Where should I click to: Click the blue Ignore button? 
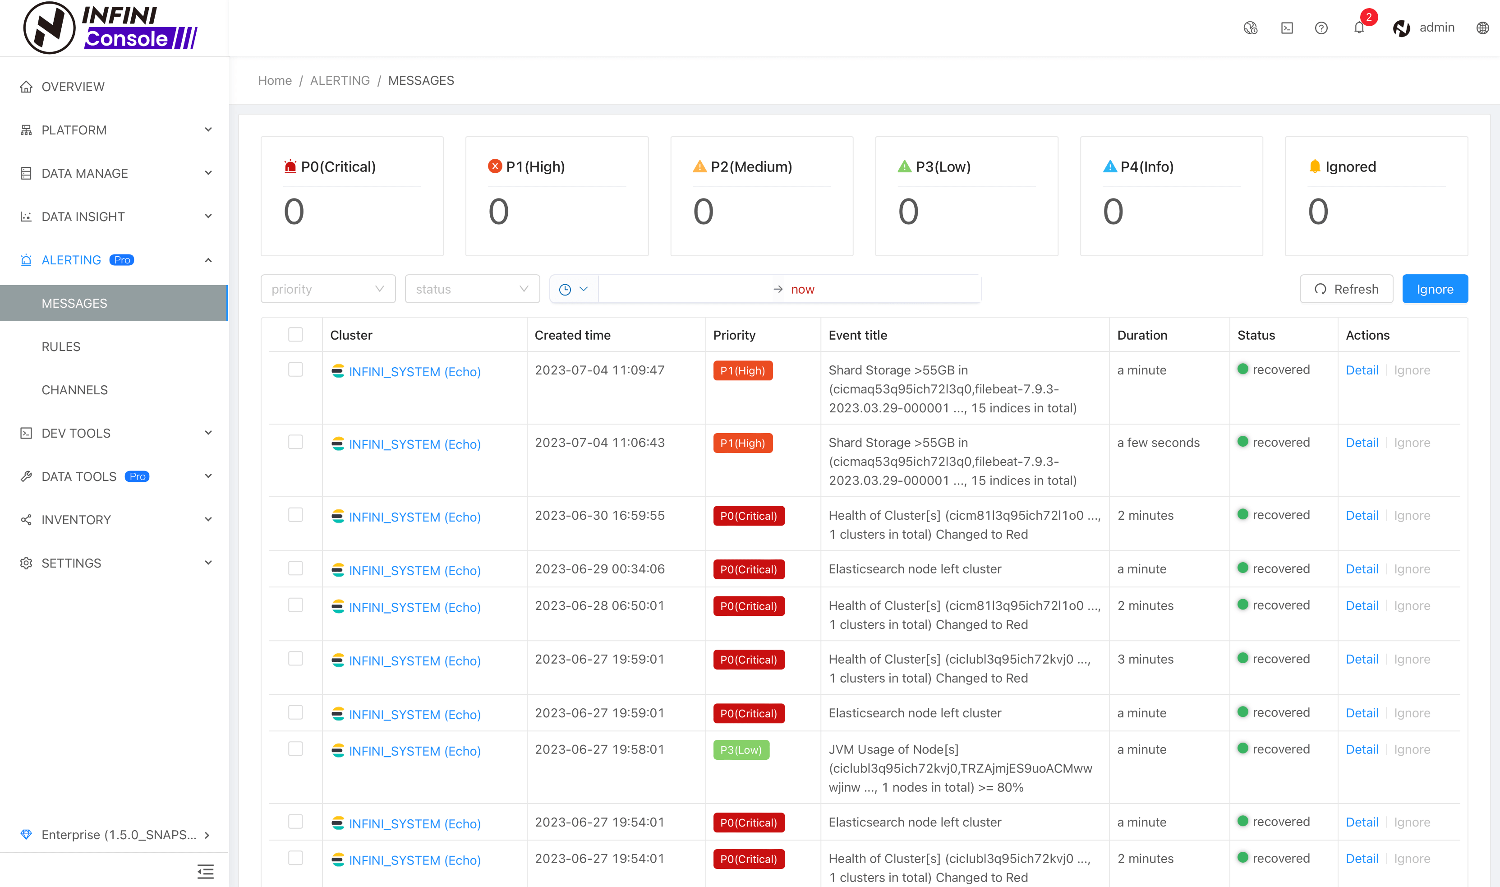(x=1435, y=289)
